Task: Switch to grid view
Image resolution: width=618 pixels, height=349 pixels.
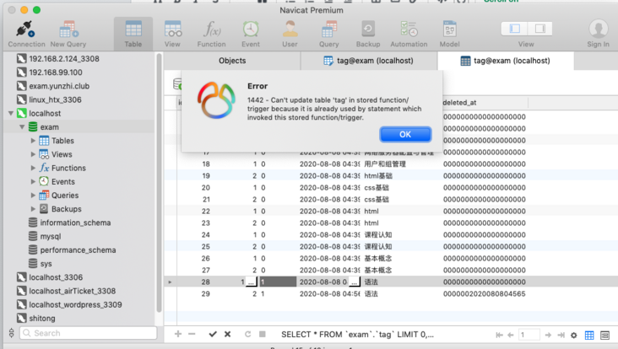Action: click(x=589, y=336)
